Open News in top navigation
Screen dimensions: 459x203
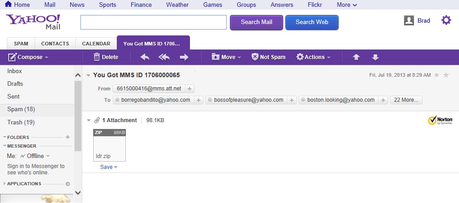[77, 5]
